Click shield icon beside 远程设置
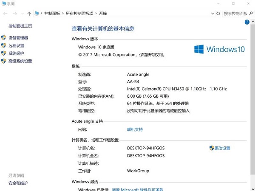Screen dimensions: 255x191 (x=3, y=45)
